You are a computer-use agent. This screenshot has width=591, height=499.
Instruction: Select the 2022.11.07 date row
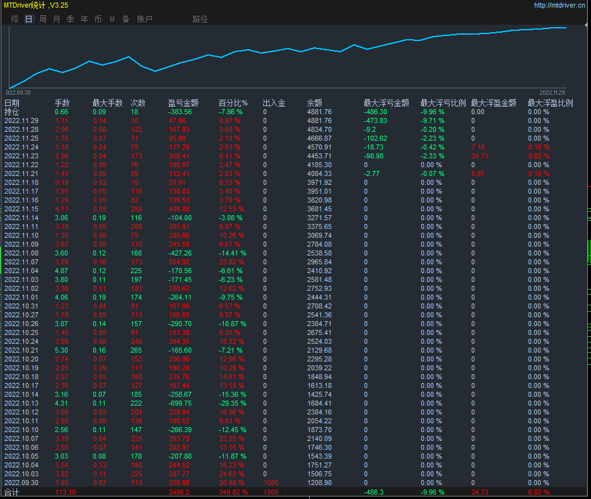21,262
